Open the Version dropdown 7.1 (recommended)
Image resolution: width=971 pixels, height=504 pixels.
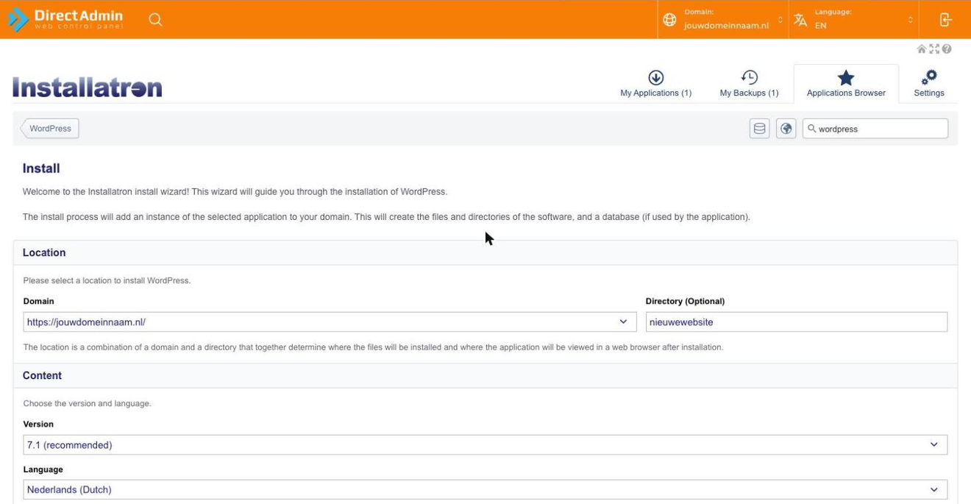485,445
